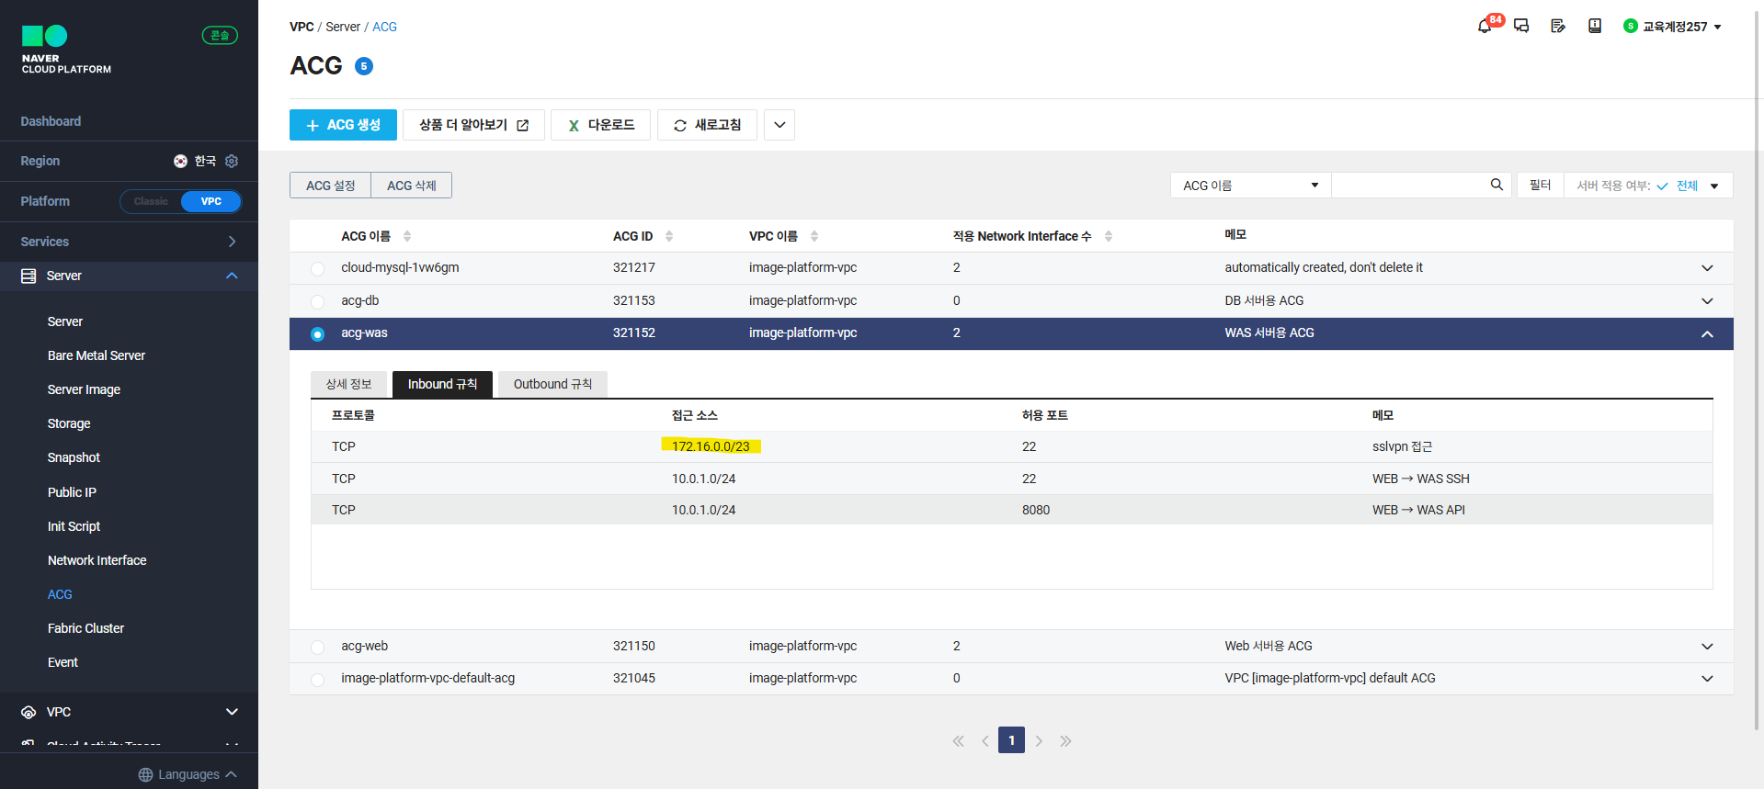Go to next page arrow
The image size is (1764, 789).
(1039, 741)
